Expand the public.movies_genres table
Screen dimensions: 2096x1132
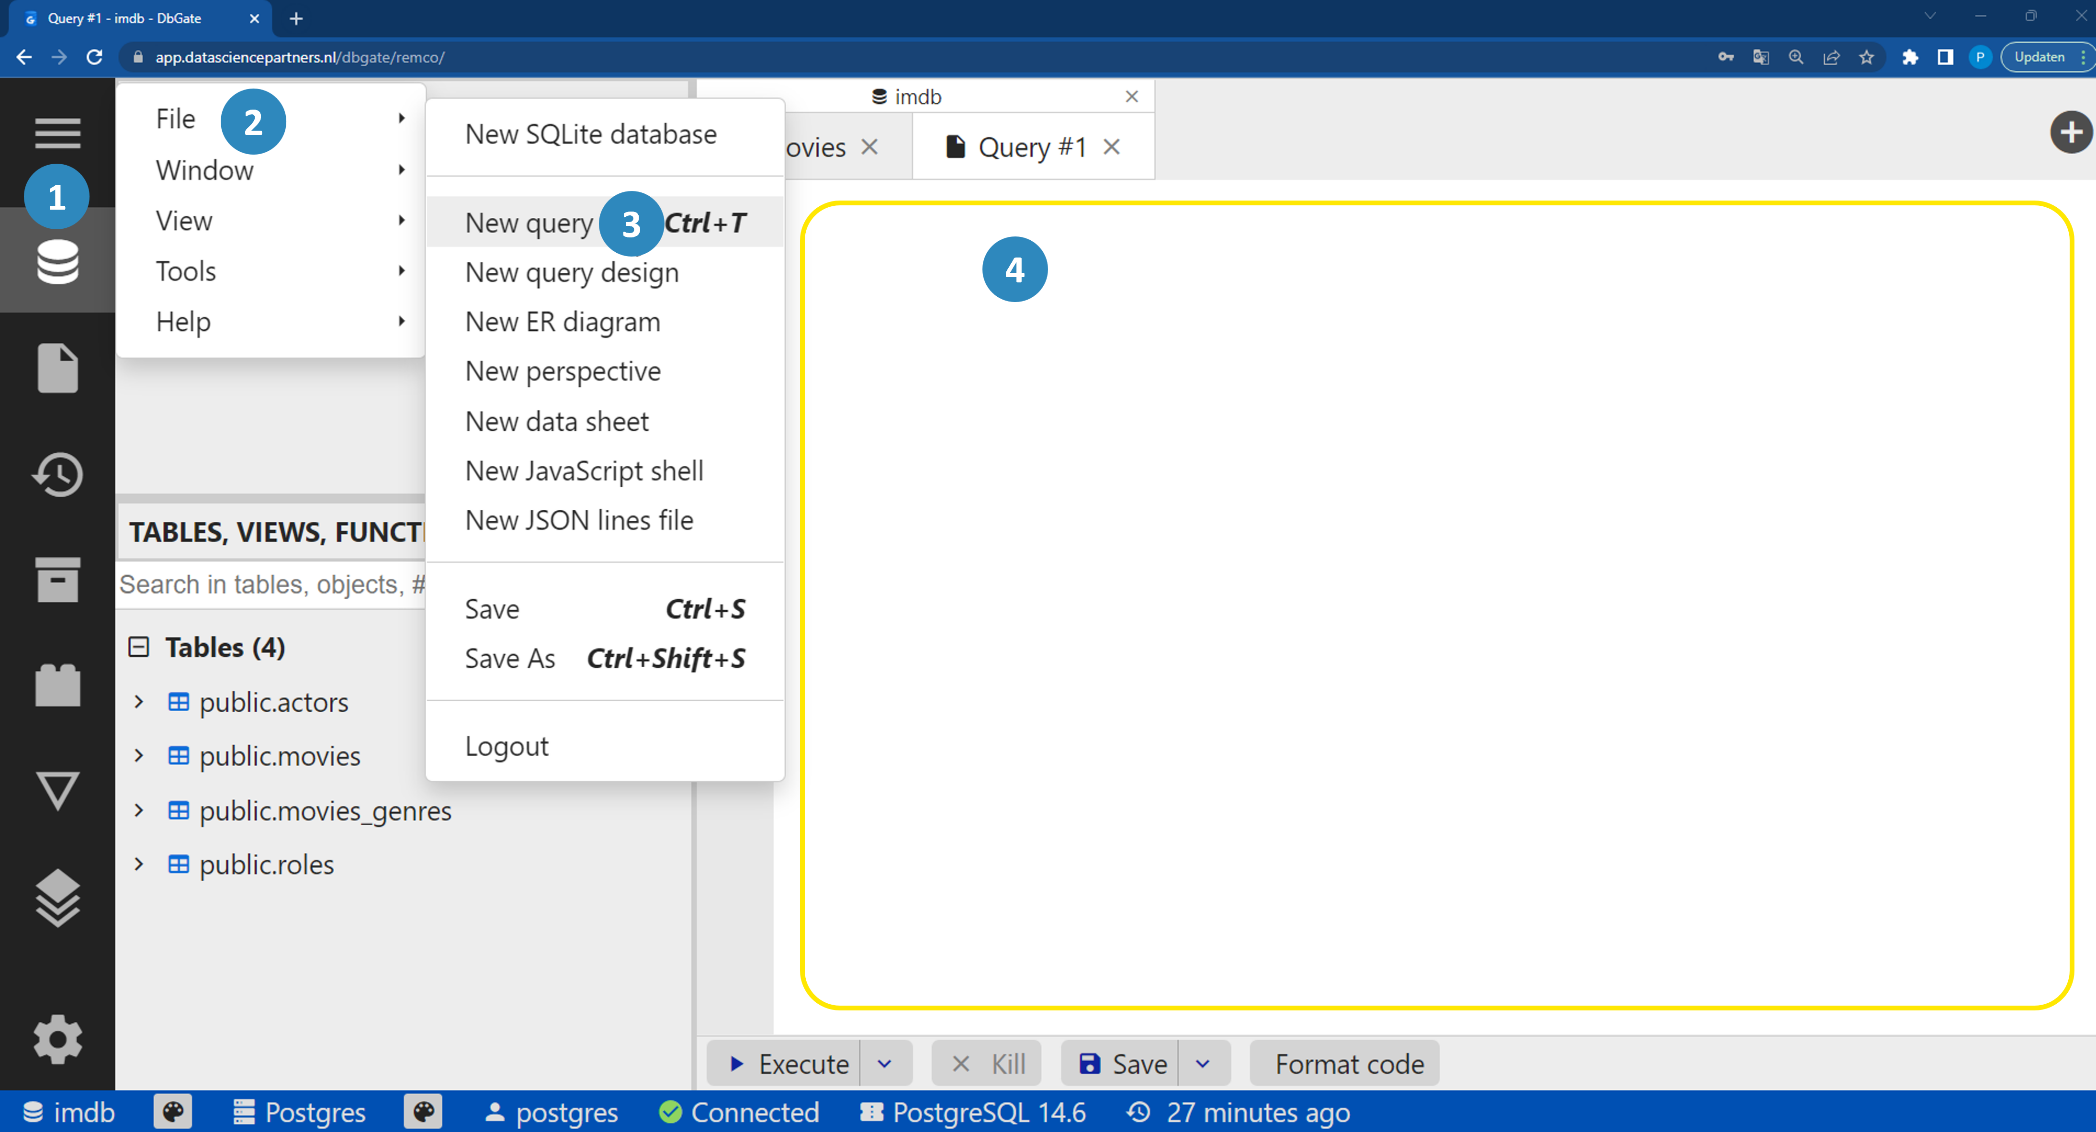pyautogui.click(x=138, y=811)
